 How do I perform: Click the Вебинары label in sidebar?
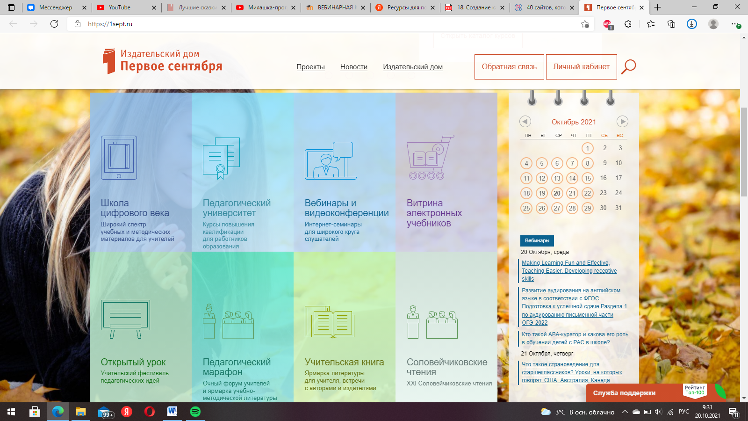point(537,240)
